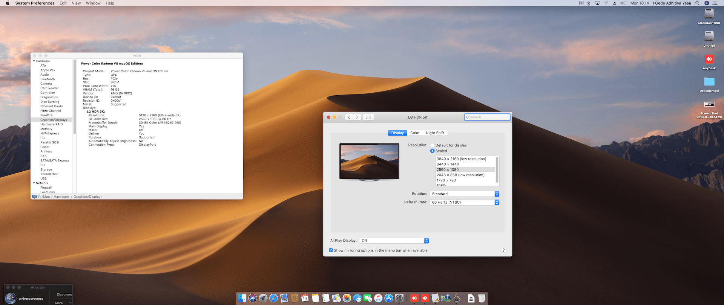Open Maps app in the Dock

click(x=336, y=298)
